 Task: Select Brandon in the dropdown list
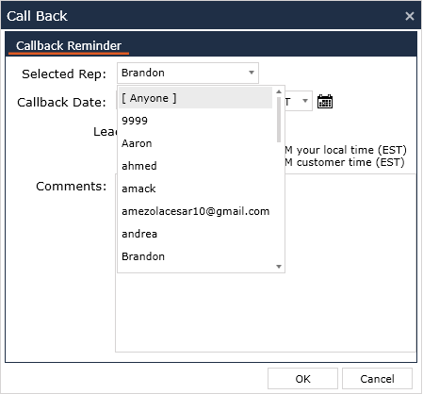[195, 256]
